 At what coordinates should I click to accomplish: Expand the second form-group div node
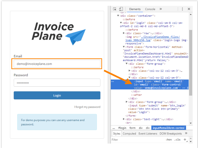point(127,102)
